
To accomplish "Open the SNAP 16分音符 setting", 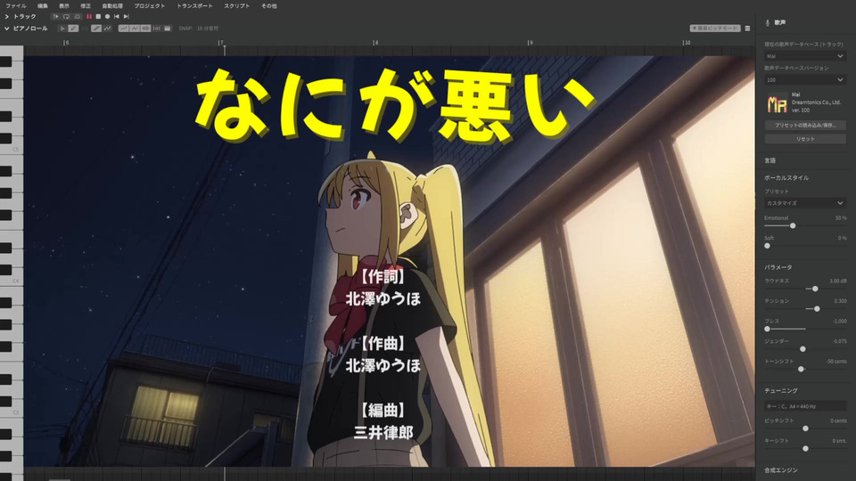I will 199,29.
